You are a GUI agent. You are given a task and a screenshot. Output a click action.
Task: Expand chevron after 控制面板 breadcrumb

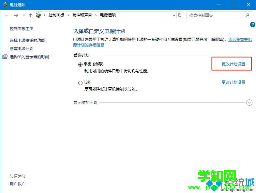tap(68, 15)
